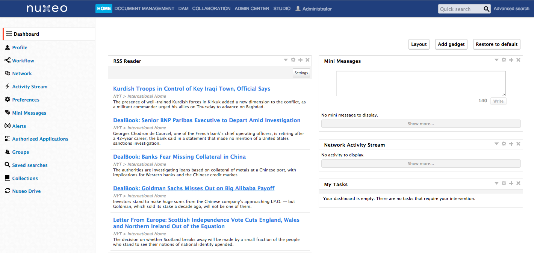Image resolution: width=534 pixels, height=253 pixels.
Task: Click the Workflow share icon
Action: 8,61
